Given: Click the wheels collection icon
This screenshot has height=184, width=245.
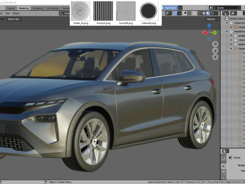Looking at the screenshot, I should [x=235, y=36].
